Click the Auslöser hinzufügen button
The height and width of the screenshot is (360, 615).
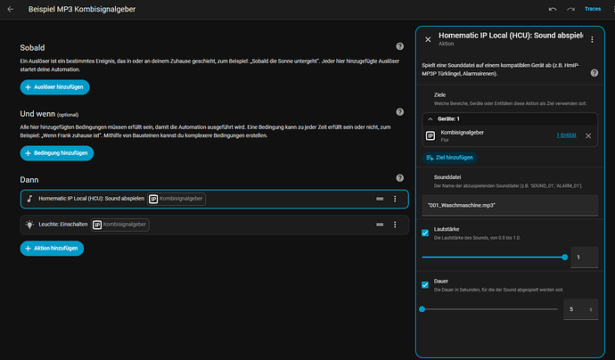pyautogui.click(x=55, y=87)
